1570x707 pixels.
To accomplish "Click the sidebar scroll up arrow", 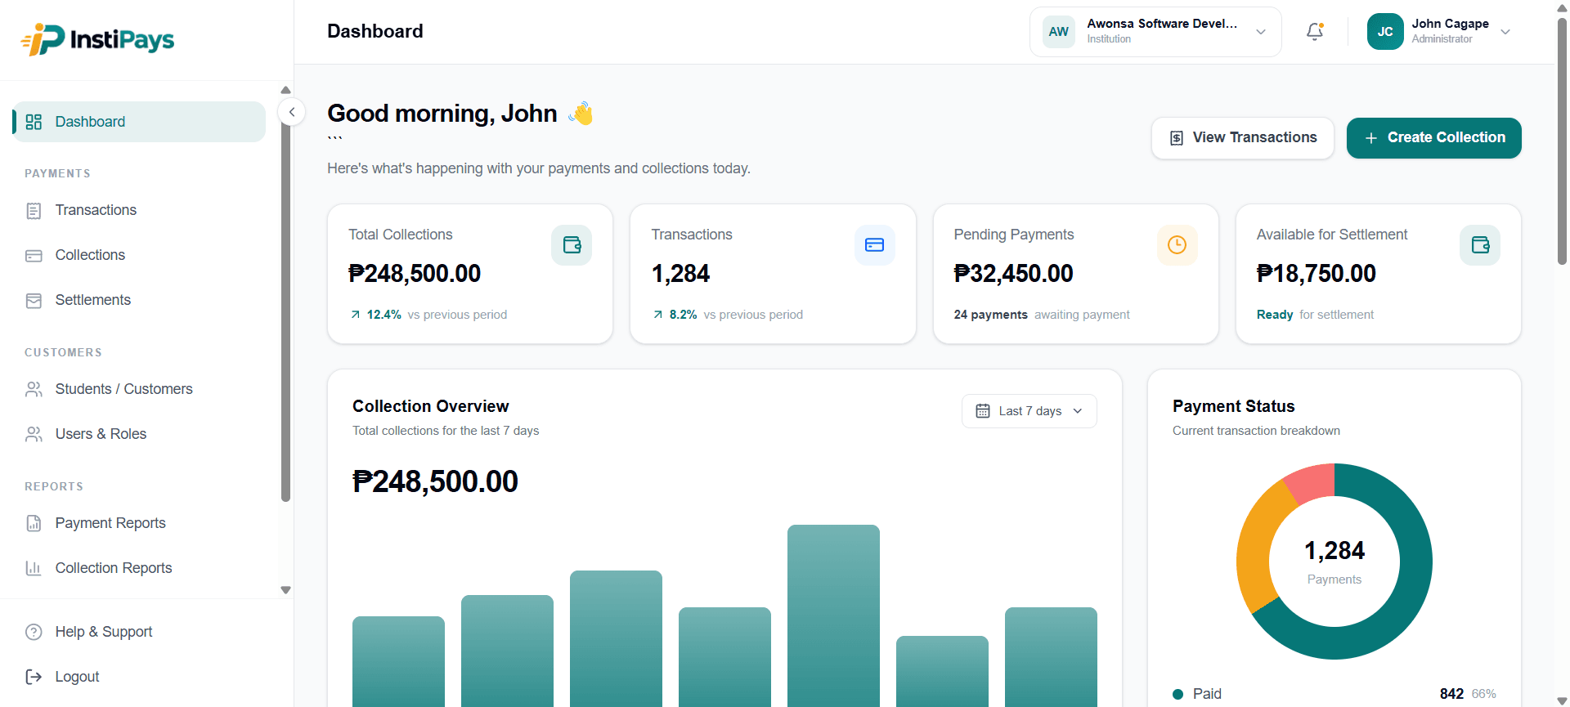I will (285, 90).
